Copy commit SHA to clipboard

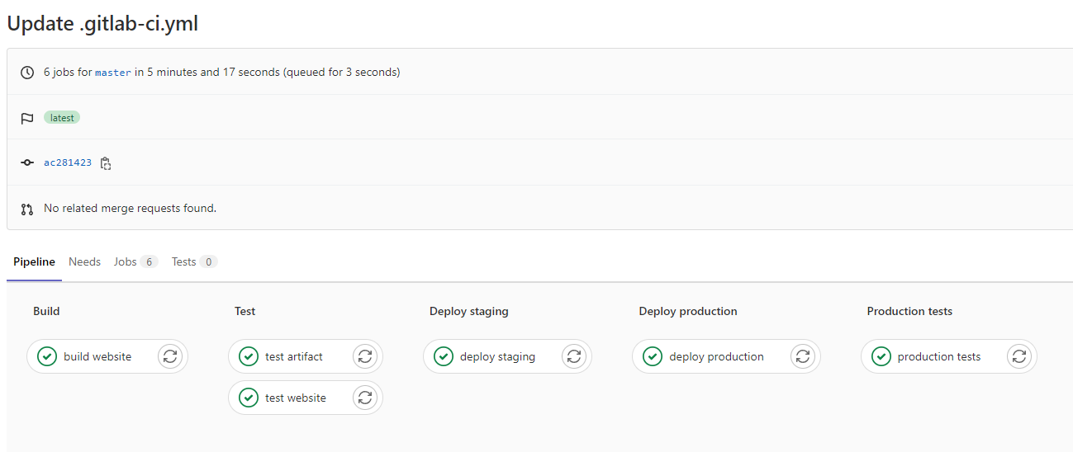tap(106, 163)
